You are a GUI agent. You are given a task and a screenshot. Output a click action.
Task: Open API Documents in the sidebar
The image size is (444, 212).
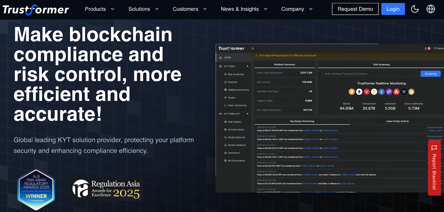[x=234, y=161]
